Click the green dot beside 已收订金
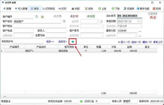Screen dimensions: 164x105 (x=81, y=101)
